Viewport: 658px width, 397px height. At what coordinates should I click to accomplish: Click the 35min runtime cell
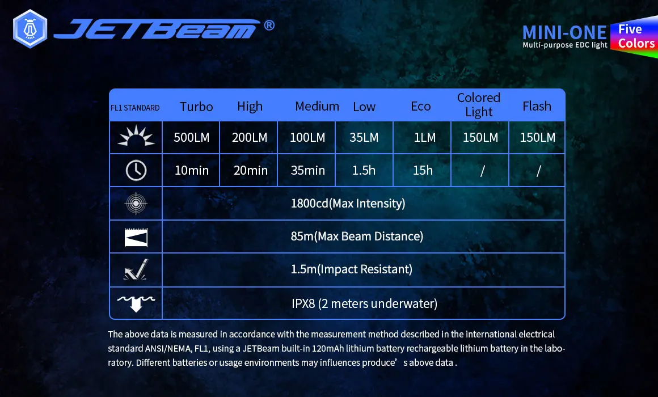(x=307, y=170)
